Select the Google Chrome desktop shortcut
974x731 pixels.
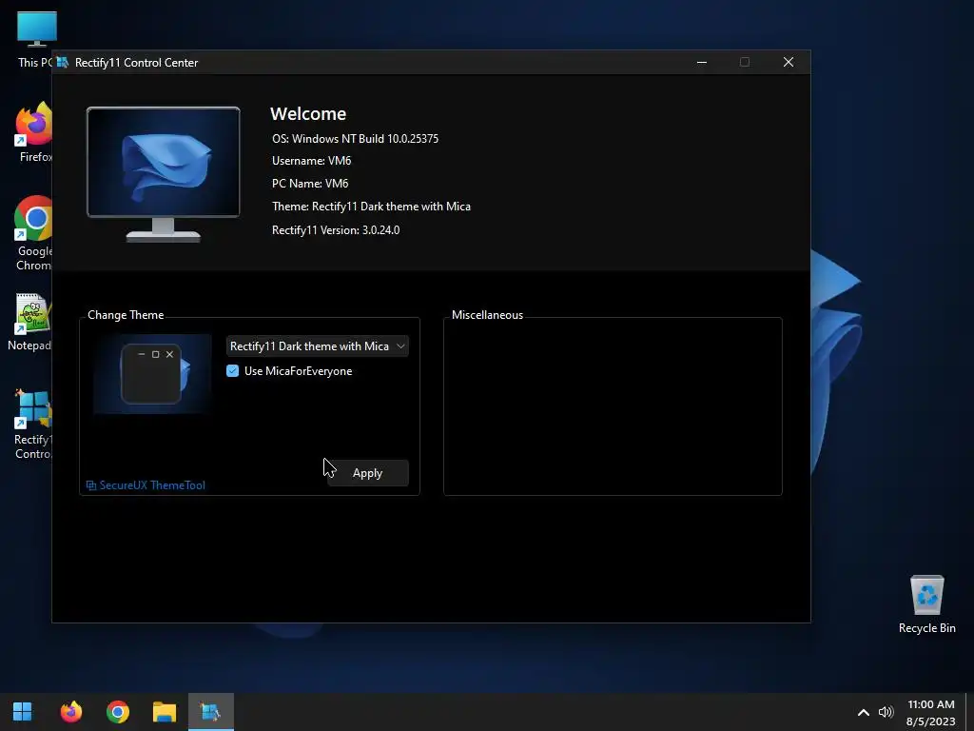point(32,234)
